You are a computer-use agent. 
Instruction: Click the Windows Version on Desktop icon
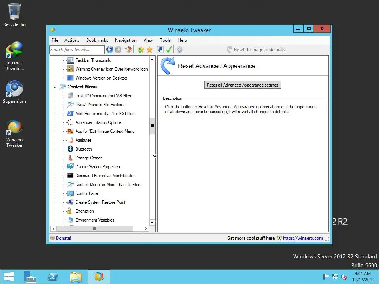pyautogui.click(x=70, y=78)
